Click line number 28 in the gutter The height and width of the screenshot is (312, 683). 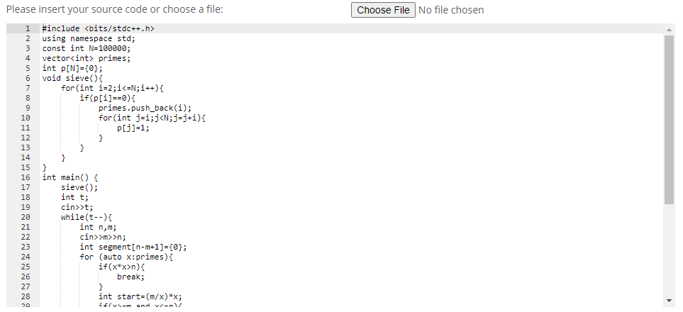26,296
